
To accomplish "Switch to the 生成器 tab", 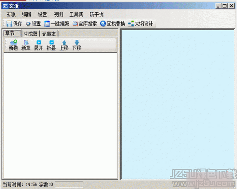I will [30, 34].
